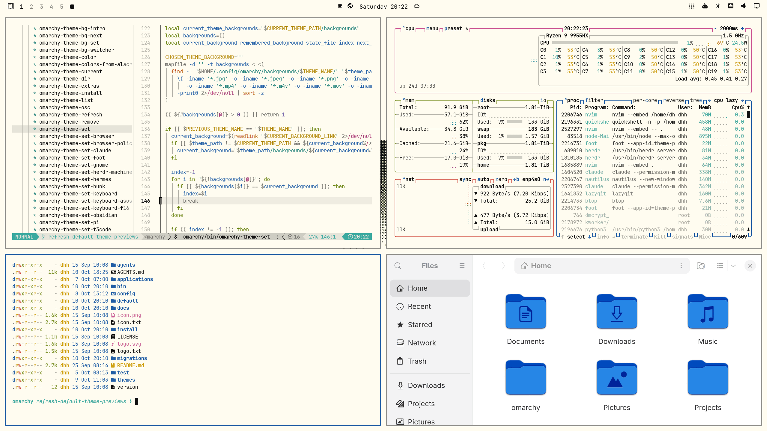Open Starred in Files sidebar
The width and height of the screenshot is (767, 431).
point(430,325)
